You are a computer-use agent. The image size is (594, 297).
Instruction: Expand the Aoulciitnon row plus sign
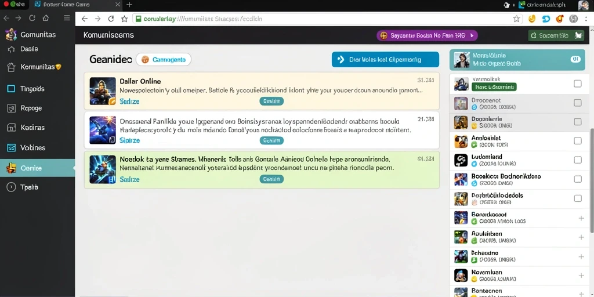point(581,237)
